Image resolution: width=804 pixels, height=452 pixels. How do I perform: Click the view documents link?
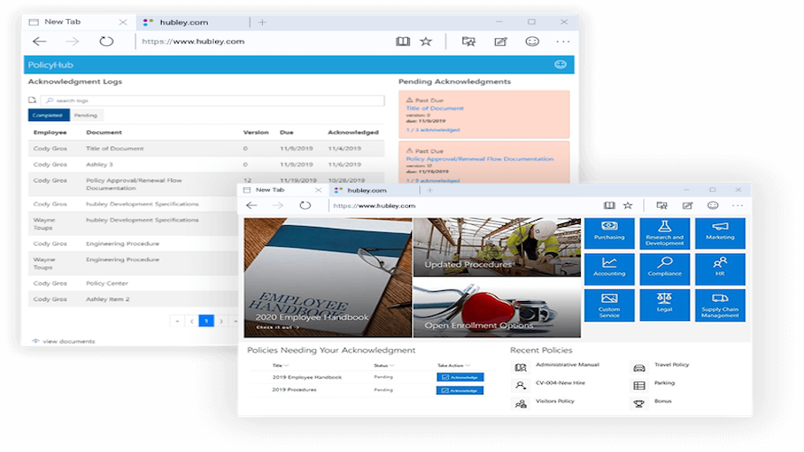(x=63, y=341)
